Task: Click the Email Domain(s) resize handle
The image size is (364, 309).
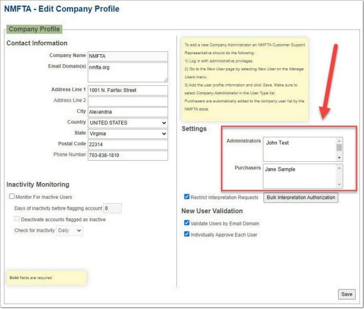Action: click(x=166, y=80)
